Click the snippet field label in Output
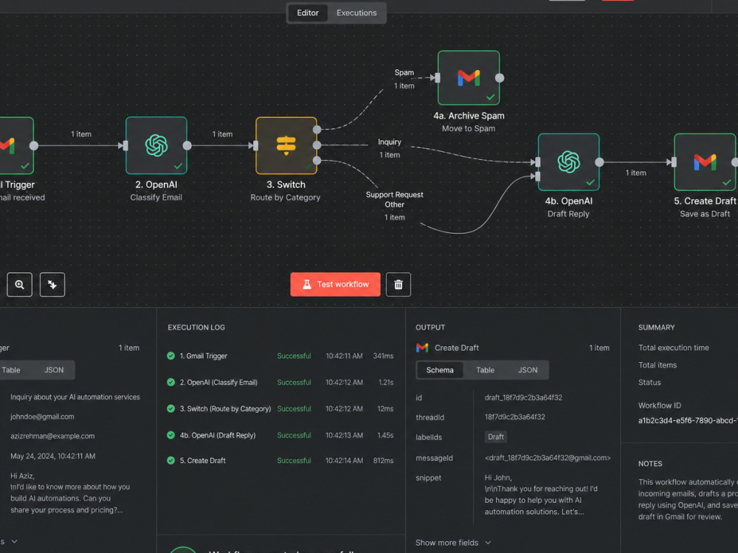Image resolution: width=738 pixels, height=553 pixels. point(428,478)
